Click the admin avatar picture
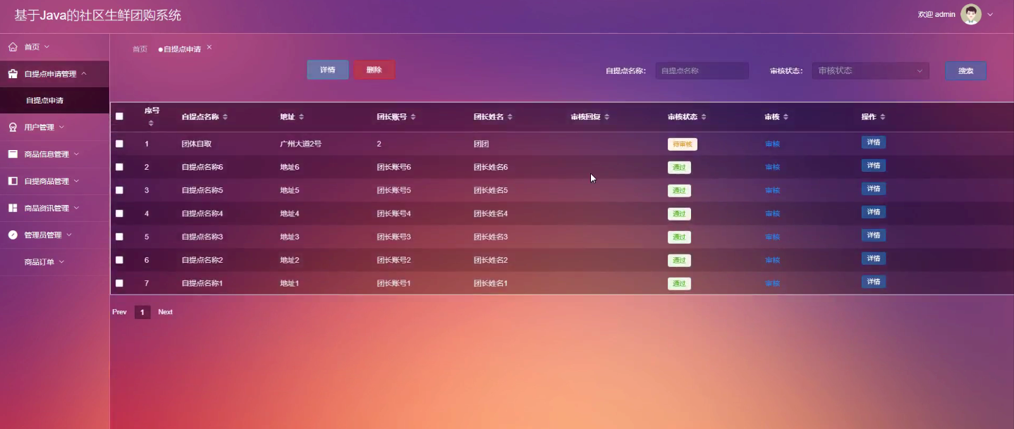Screen dimensions: 1014x429 [971, 14]
